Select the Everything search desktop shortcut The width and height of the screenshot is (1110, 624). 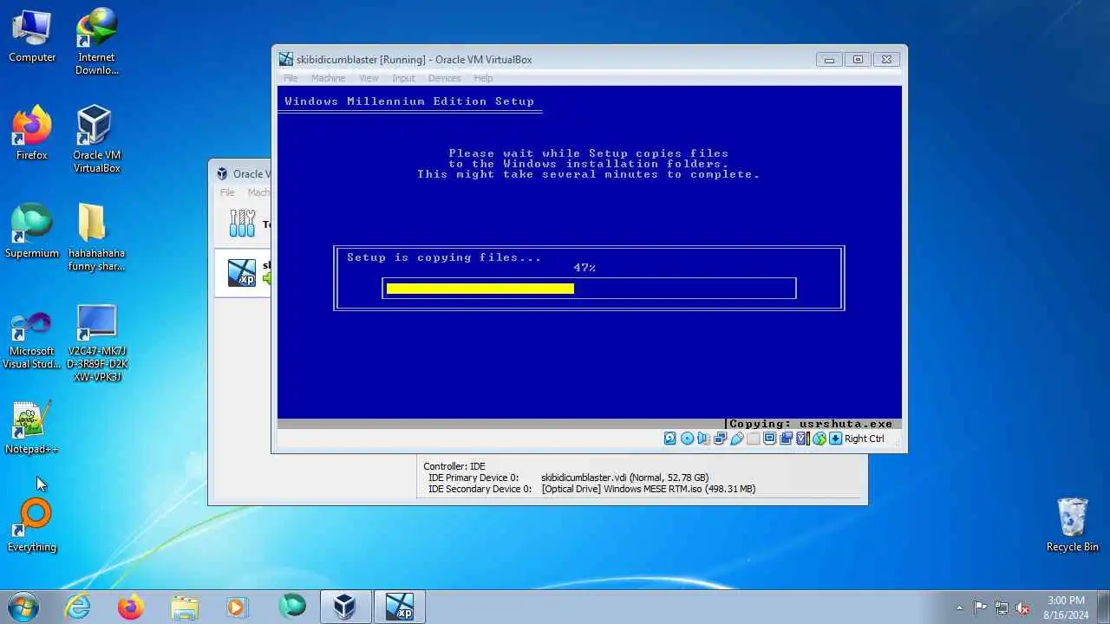point(32,526)
